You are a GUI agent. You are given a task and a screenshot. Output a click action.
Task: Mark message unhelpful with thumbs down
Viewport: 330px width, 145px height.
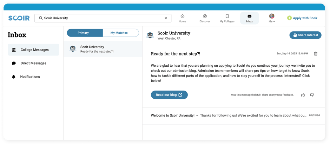click(312, 95)
